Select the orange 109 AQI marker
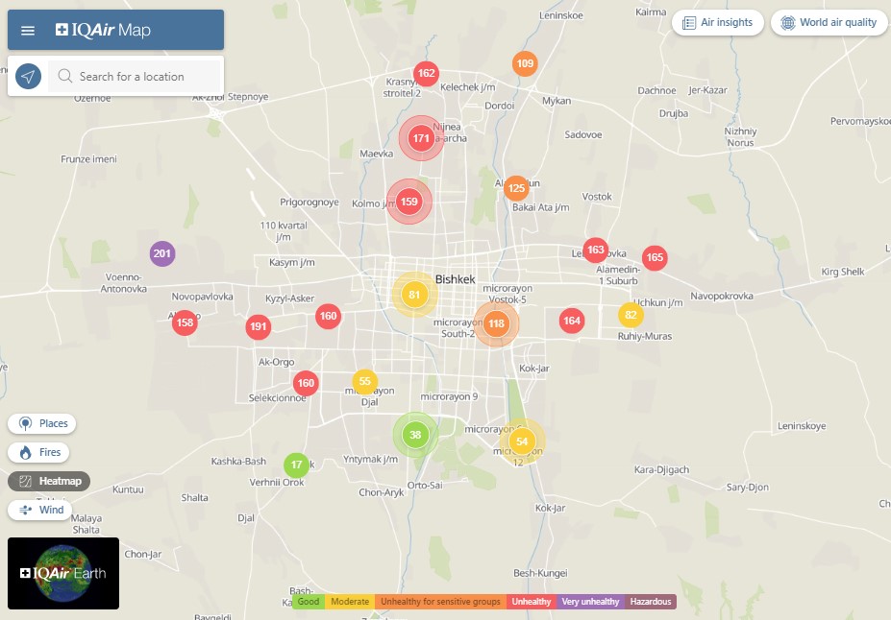The width and height of the screenshot is (891, 620). pos(525,64)
